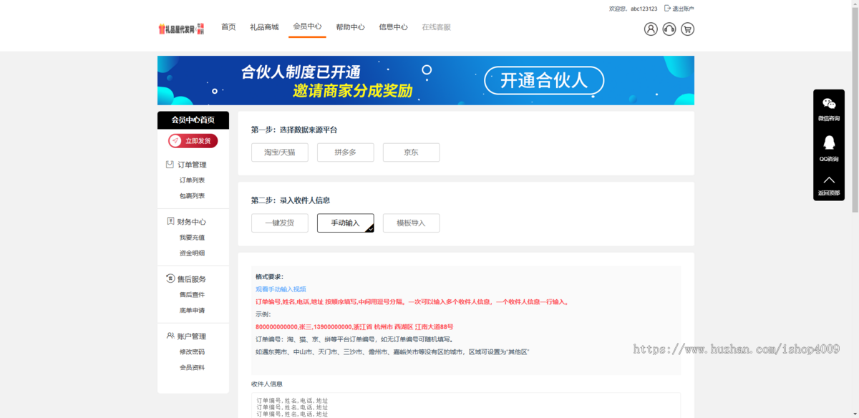Image resolution: width=859 pixels, height=418 pixels.
Task: Click the 订单管理 sidebar heading
Action: point(192,165)
